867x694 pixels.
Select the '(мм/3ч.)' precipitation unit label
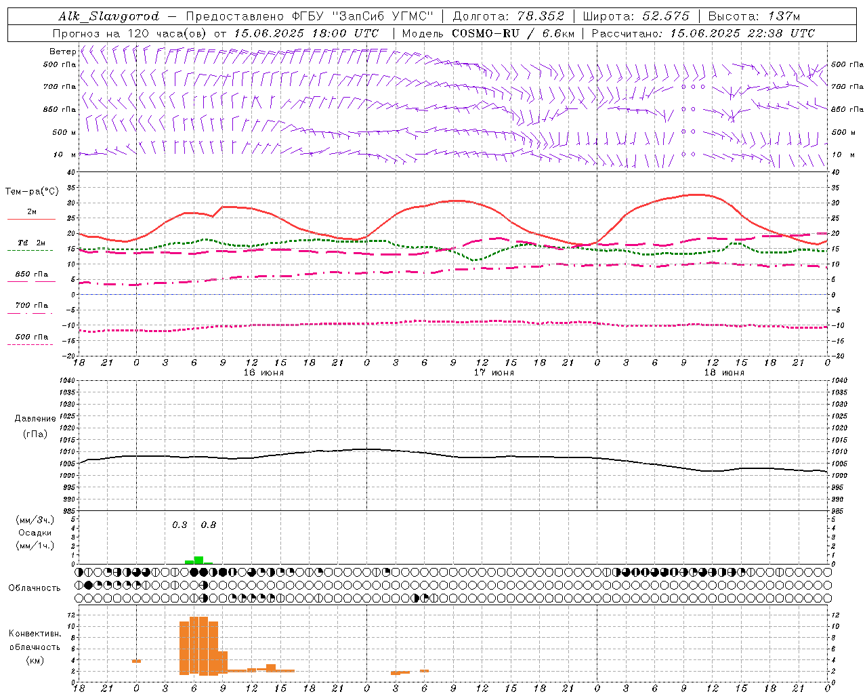pyautogui.click(x=35, y=520)
